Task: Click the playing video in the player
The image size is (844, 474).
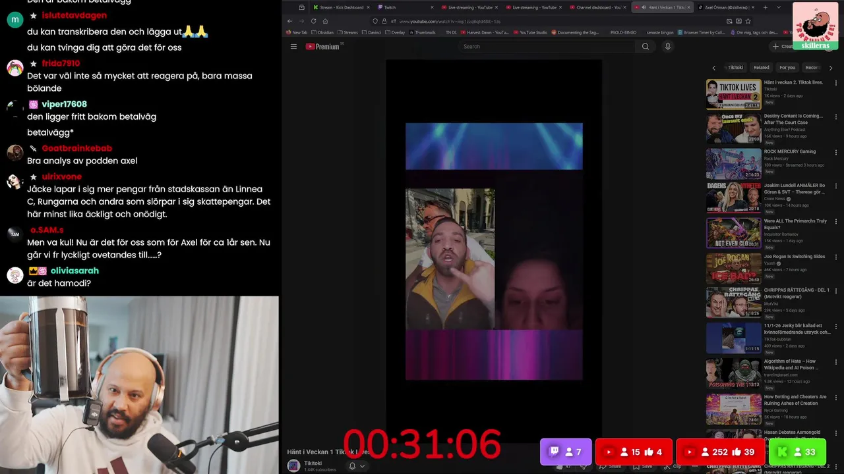Action: [x=494, y=251]
